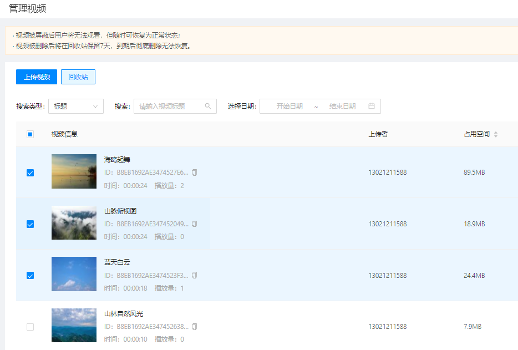
Task: Select the 山林自然风光 video checkbox
Action: click(x=31, y=327)
